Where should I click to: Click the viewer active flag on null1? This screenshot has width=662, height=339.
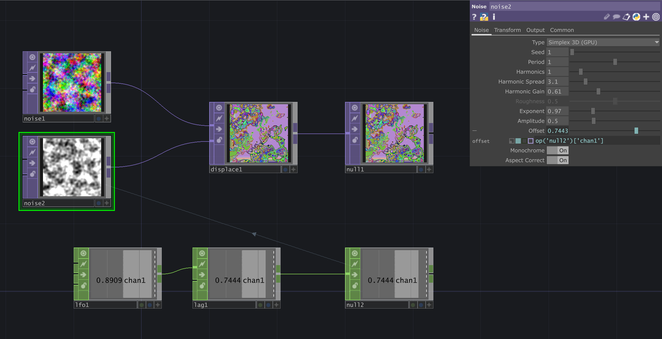(x=355, y=108)
